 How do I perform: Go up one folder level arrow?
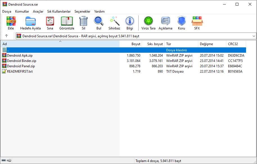point(6,36)
